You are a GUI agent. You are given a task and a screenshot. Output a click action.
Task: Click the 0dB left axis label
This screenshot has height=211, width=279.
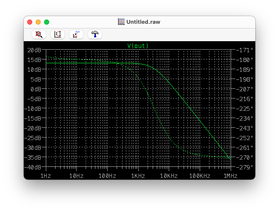[x=36, y=89]
